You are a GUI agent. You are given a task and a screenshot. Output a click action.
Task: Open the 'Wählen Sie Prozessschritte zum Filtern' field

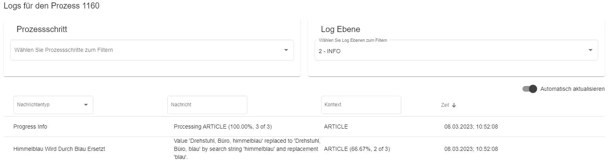tap(152, 50)
